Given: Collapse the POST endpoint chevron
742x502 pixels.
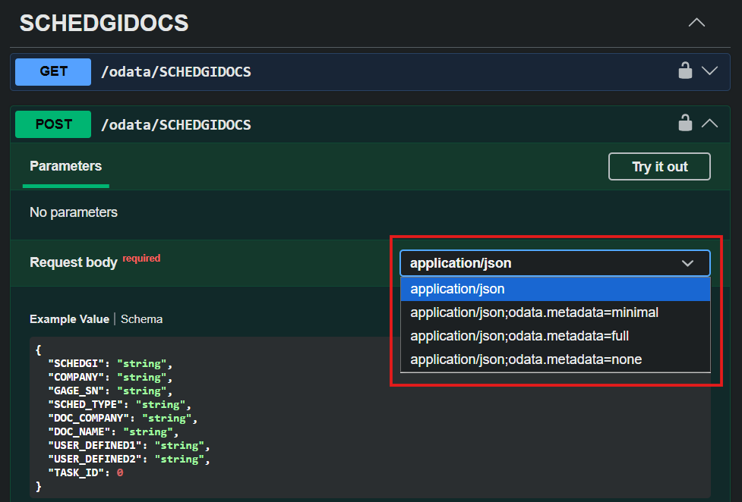Looking at the screenshot, I should (709, 124).
